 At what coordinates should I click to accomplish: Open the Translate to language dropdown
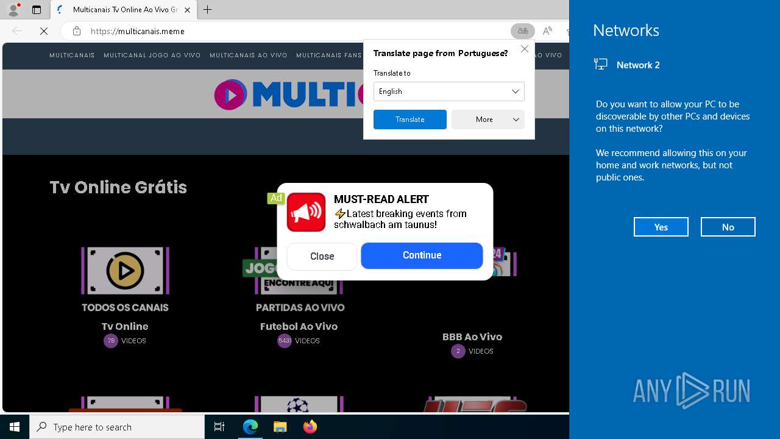449,91
